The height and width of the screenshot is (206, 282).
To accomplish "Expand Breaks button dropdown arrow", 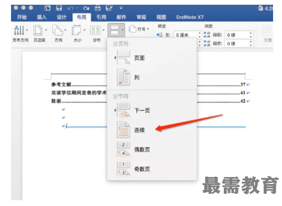I will [x=123, y=30].
